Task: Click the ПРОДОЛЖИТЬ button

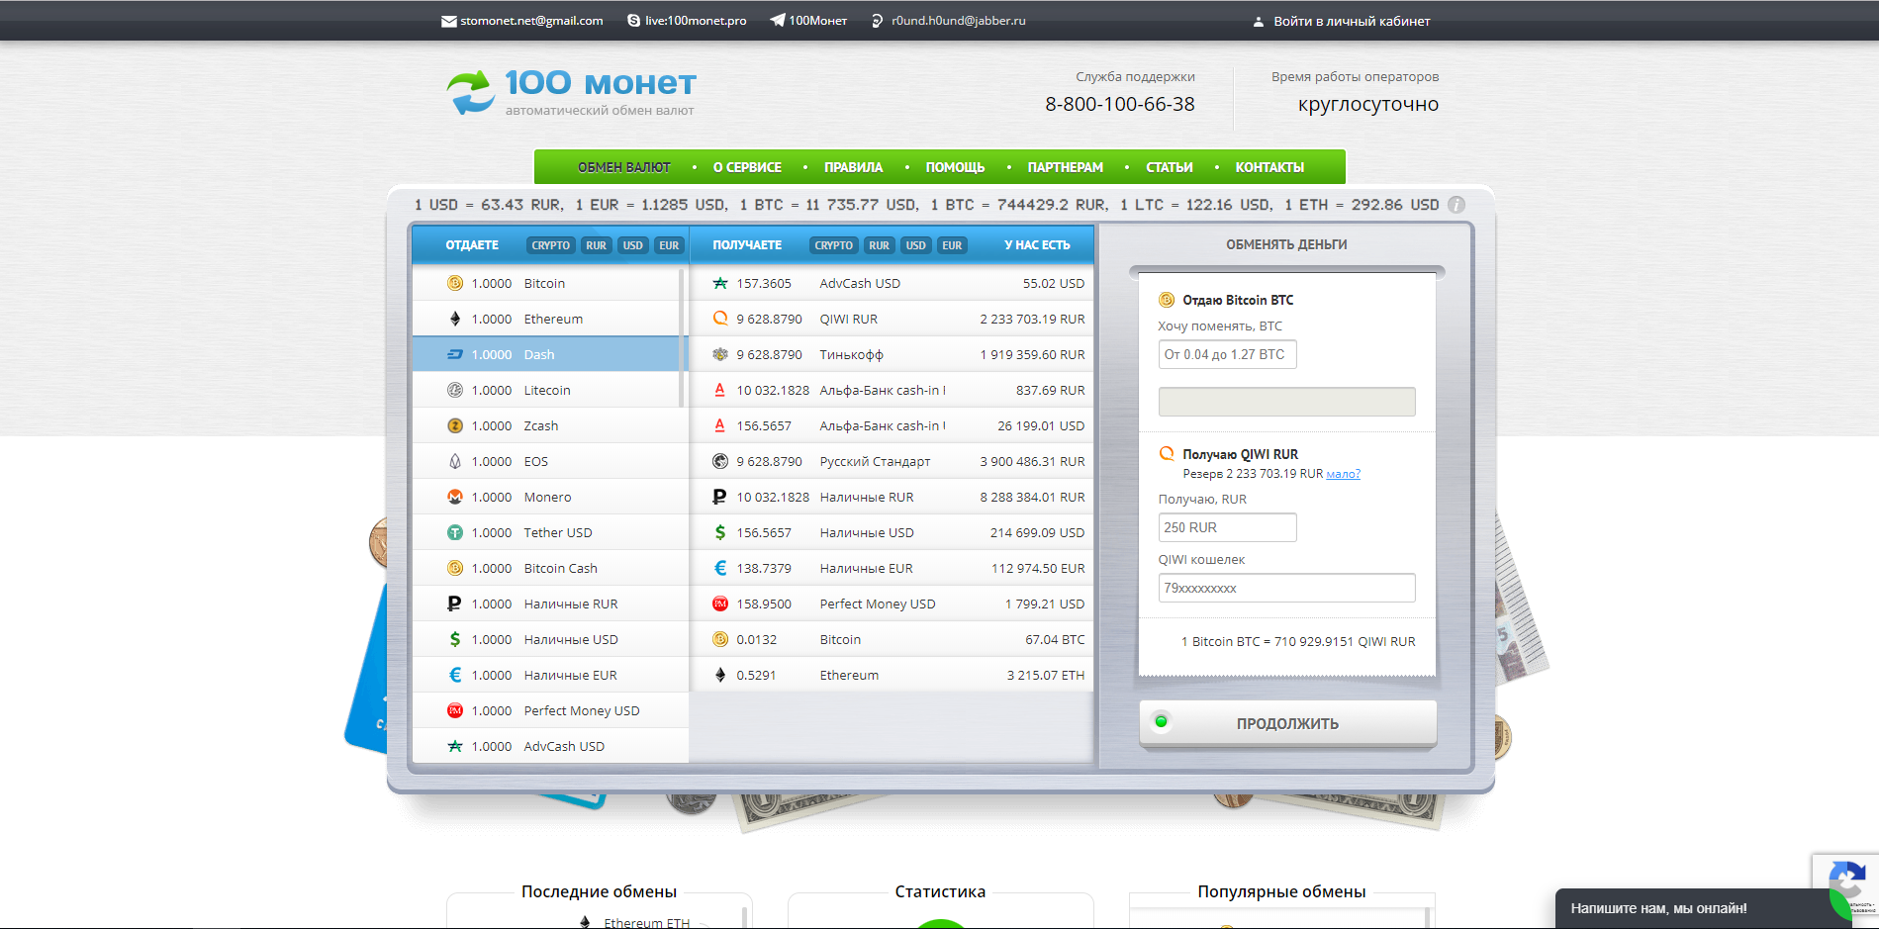Action: coord(1287,723)
